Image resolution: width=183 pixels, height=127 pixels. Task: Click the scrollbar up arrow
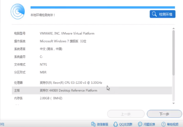173,28
